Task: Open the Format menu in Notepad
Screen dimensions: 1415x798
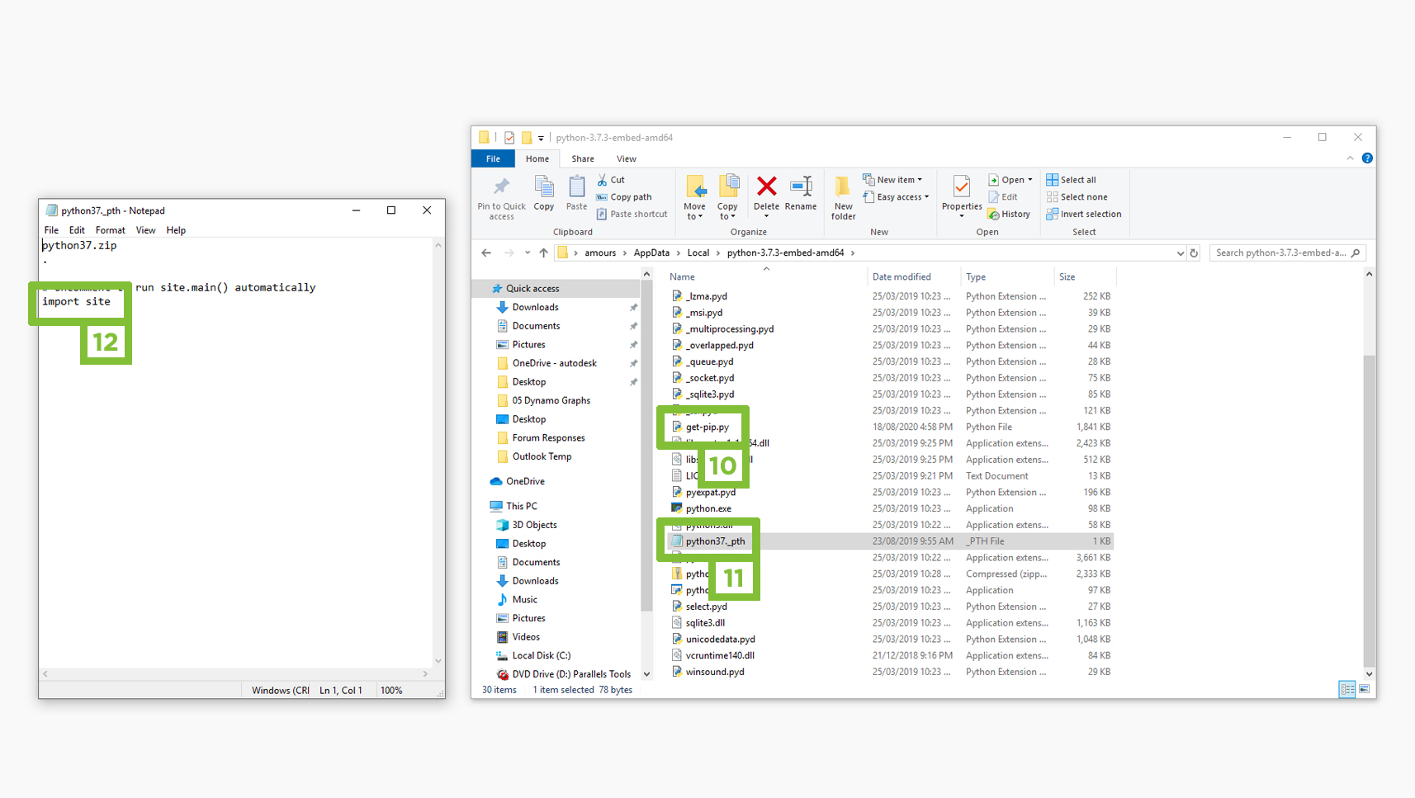Action: (110, 229)
